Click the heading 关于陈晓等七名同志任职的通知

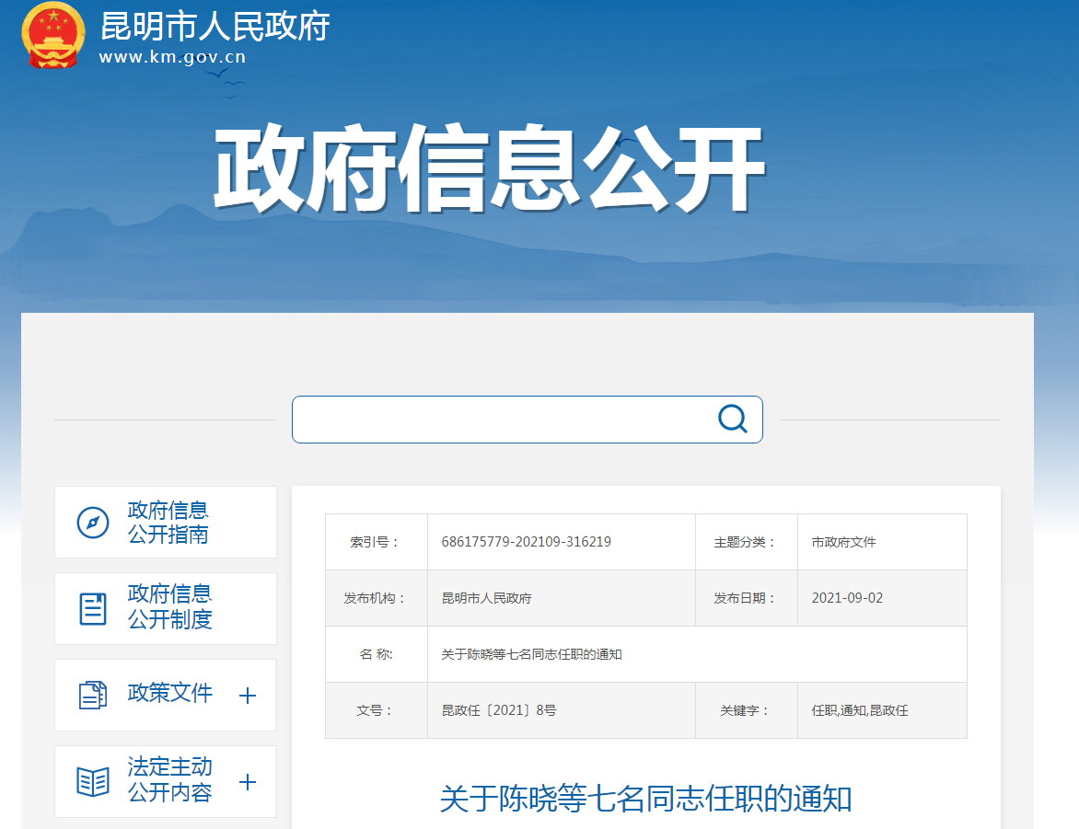tap(645, 798)
